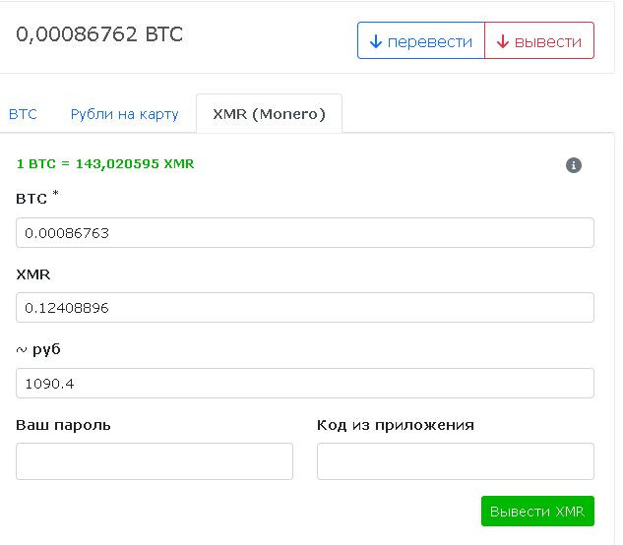Focus the руб amount field
Screen dimensions: 623x545
click(x=305, y=383)
